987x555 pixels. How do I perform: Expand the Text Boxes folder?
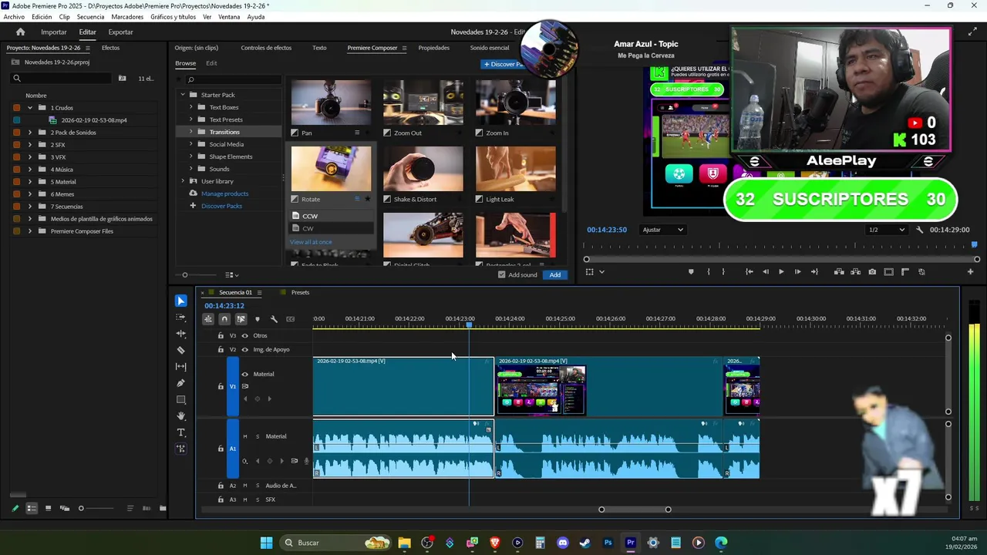[190, 107]
